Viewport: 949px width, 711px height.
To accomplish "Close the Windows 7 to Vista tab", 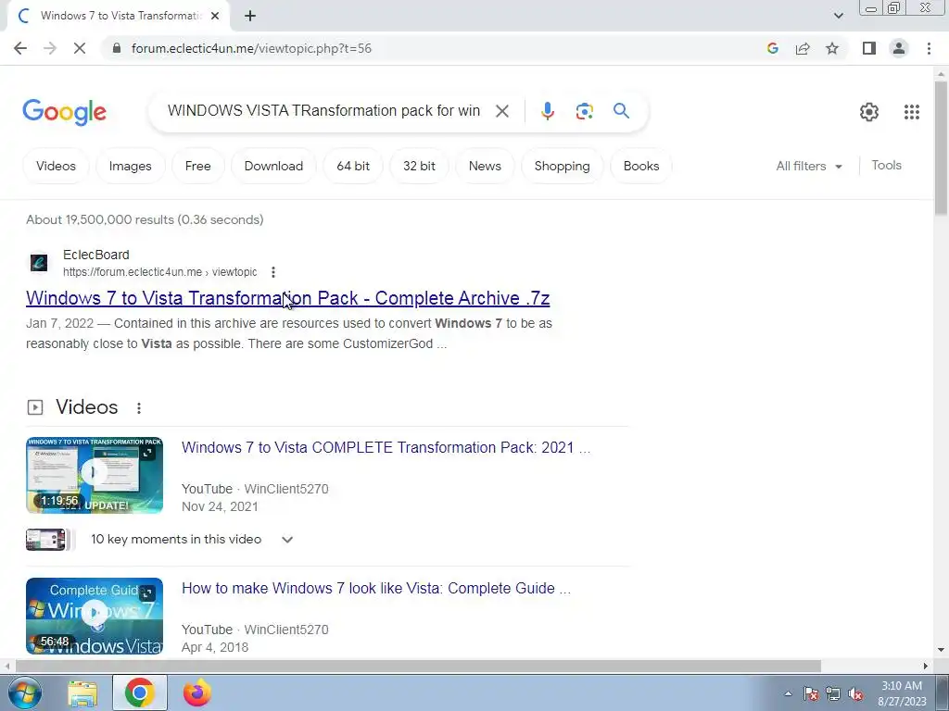I will point(215,16).
